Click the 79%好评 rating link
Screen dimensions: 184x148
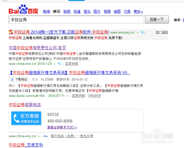click(95, 96)
